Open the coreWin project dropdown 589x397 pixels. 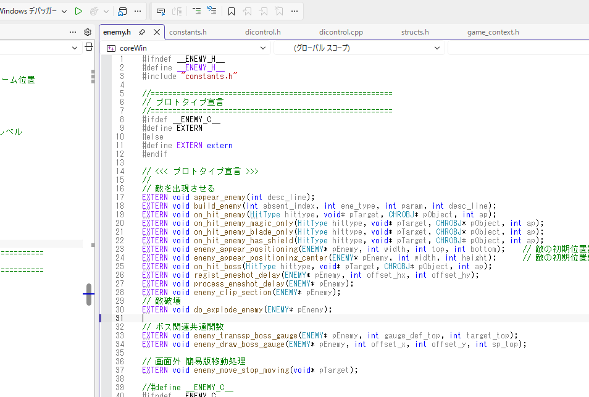click(x=186, y=48)
